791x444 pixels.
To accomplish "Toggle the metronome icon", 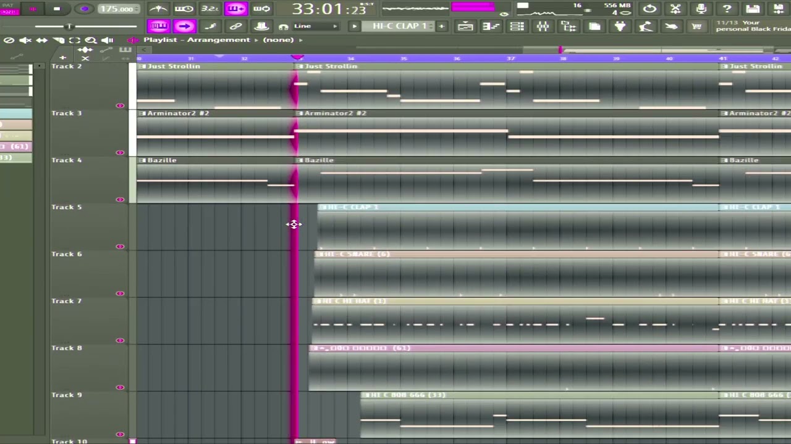I will (x=158, y=9).
